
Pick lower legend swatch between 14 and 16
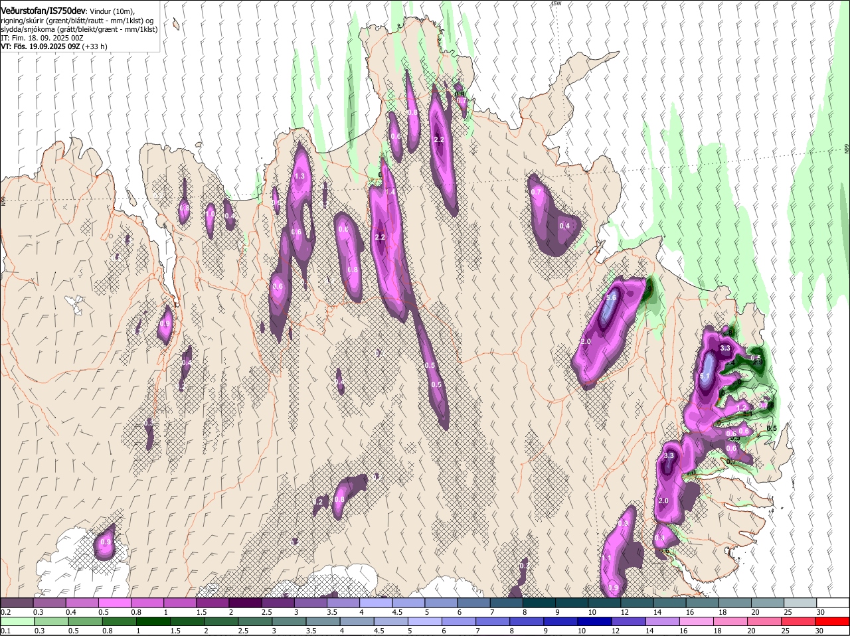(663, 621)
